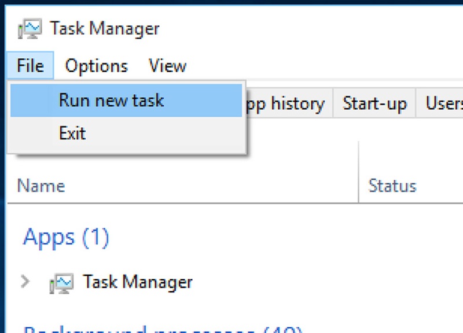463x333 pixels.
Task: Open the File menu
Action: point(29,66)
